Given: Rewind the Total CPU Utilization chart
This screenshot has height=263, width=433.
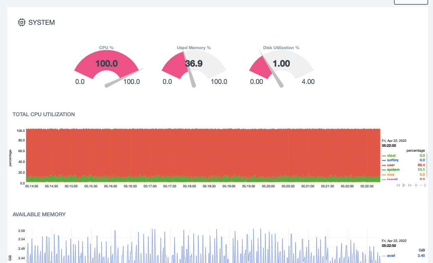Looking at the screenshot, I should [x=398, y=185].
